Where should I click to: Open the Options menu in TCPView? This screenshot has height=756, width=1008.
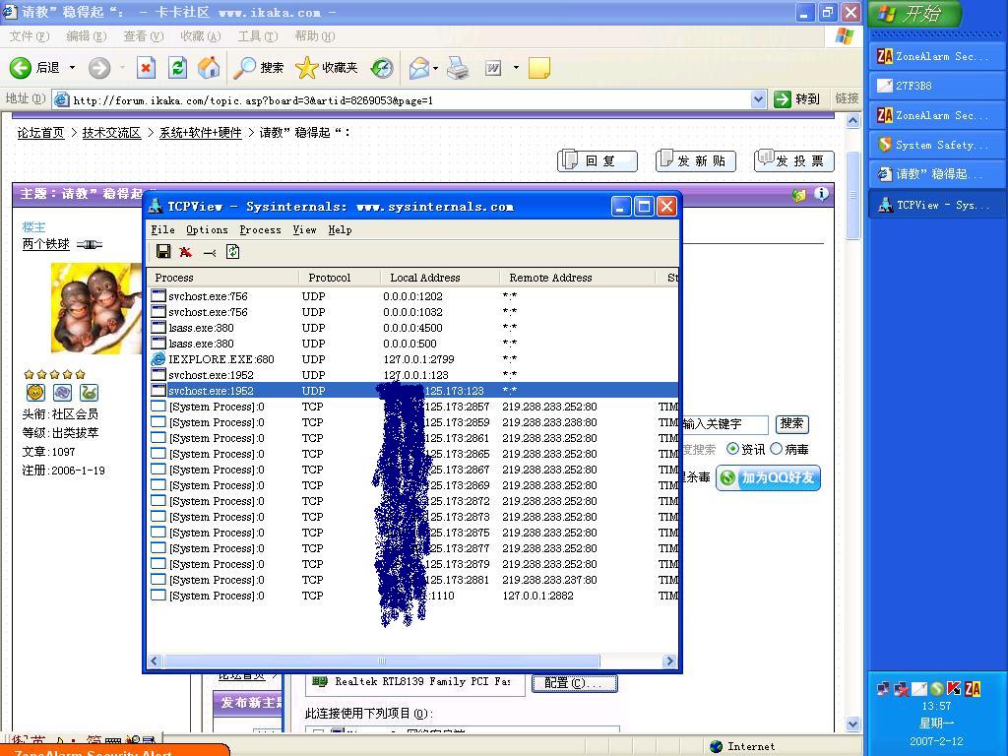tap(207, 229)
